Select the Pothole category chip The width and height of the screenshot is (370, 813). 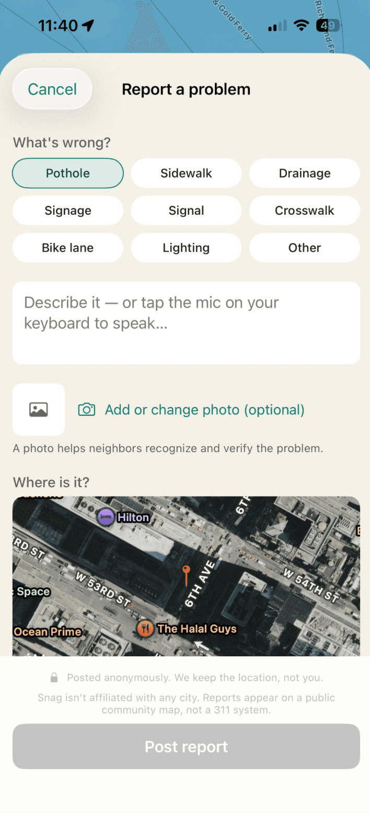pyautogui.click(x=68, y=173)
